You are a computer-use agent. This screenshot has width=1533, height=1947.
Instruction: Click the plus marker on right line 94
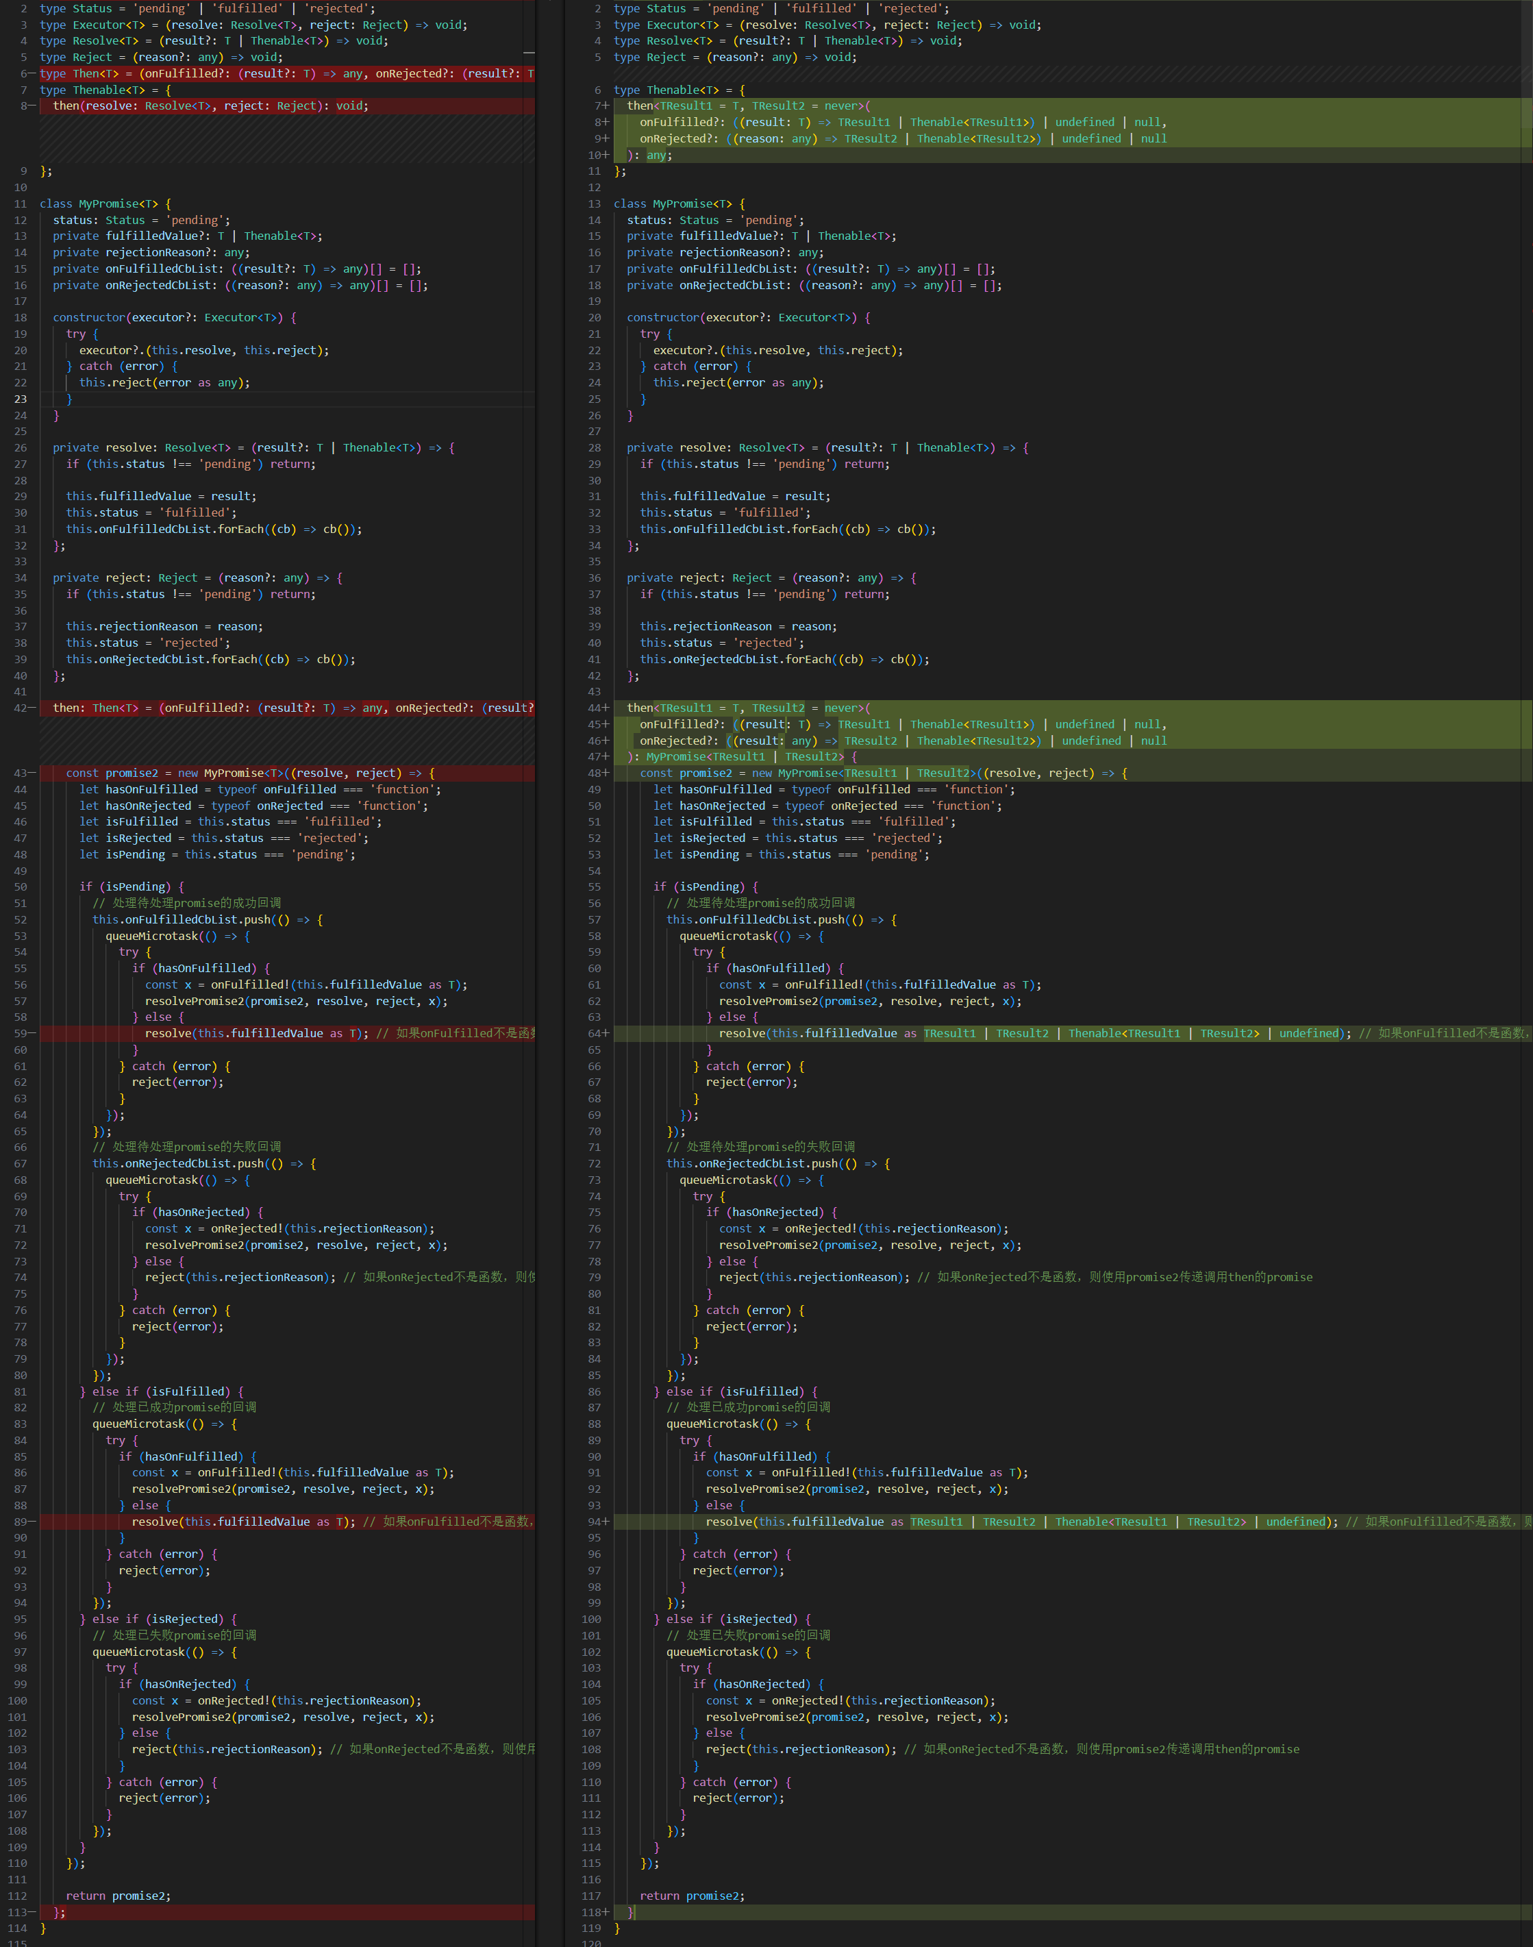point(606,1522)
